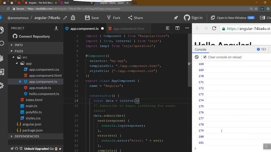Image resolution: width=271 pixels, height=152 pixels.
Task: Click the split editor icon
Action: 177,28
